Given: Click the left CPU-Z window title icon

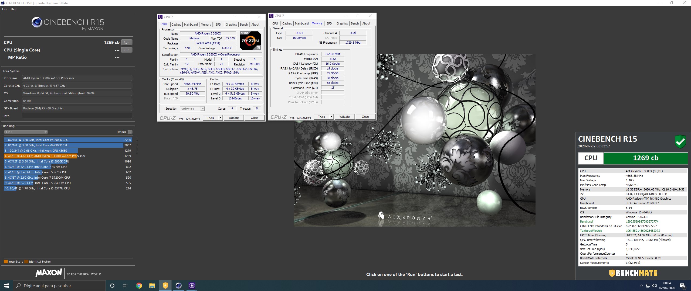Looking at the screenshot, I should pyautogui.click(x=160, y=17).
